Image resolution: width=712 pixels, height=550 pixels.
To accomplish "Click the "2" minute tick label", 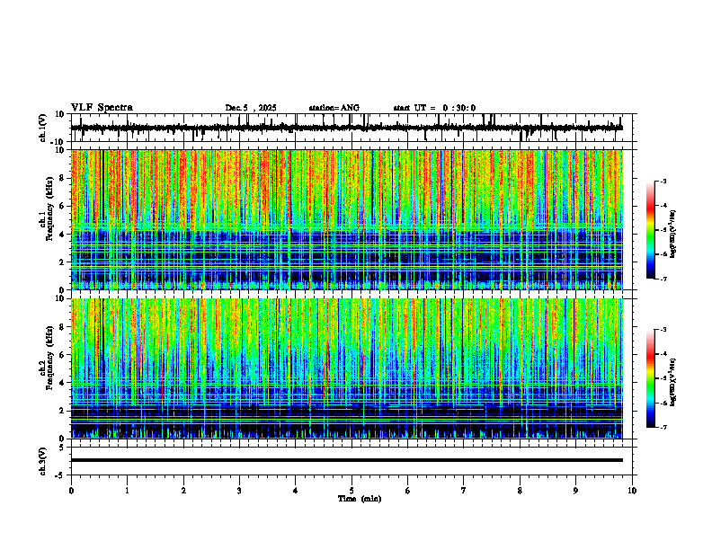I will (x=183, y=491).
